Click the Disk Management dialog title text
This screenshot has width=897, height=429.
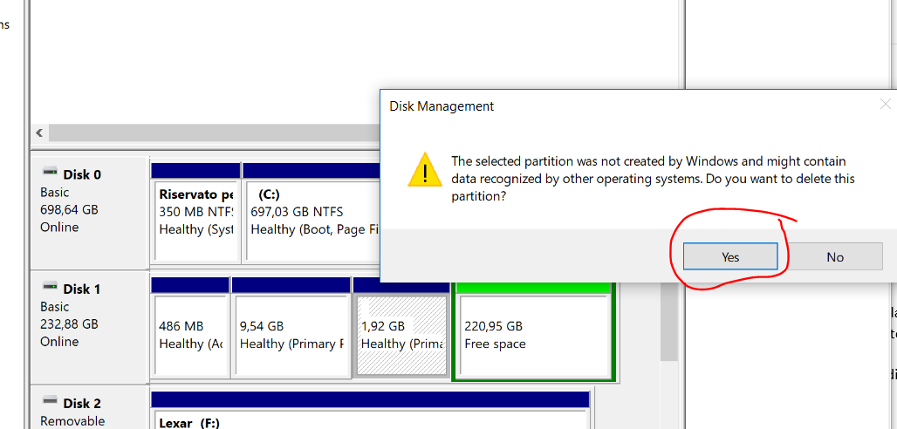pyautogui.click(x=442, y=106)
